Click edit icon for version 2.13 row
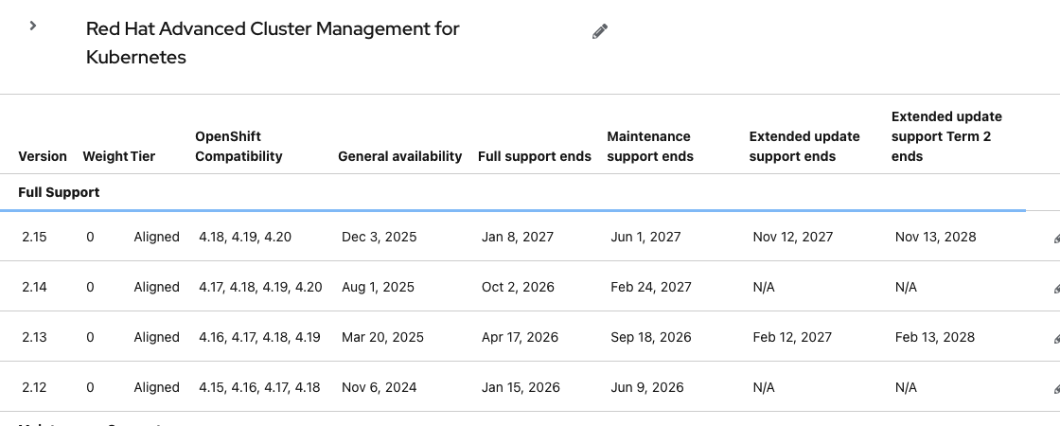The width and height of the screenshot is (1060, 426). pyautogui.click(x=1055, y=339)
